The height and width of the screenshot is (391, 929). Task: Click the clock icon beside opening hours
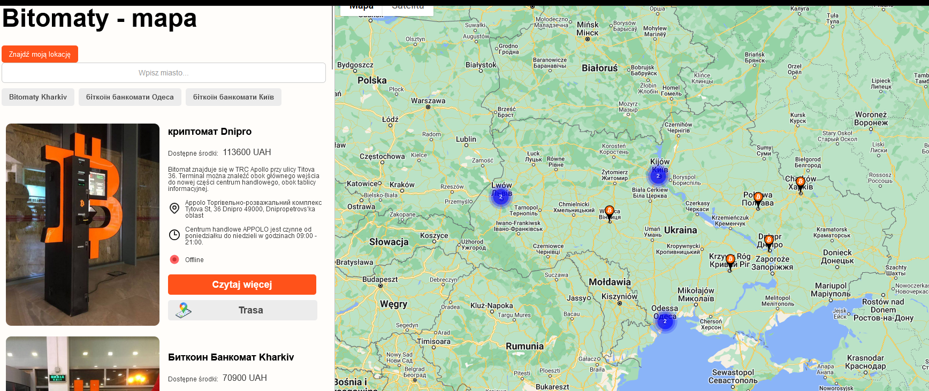[x=174, y=235]
